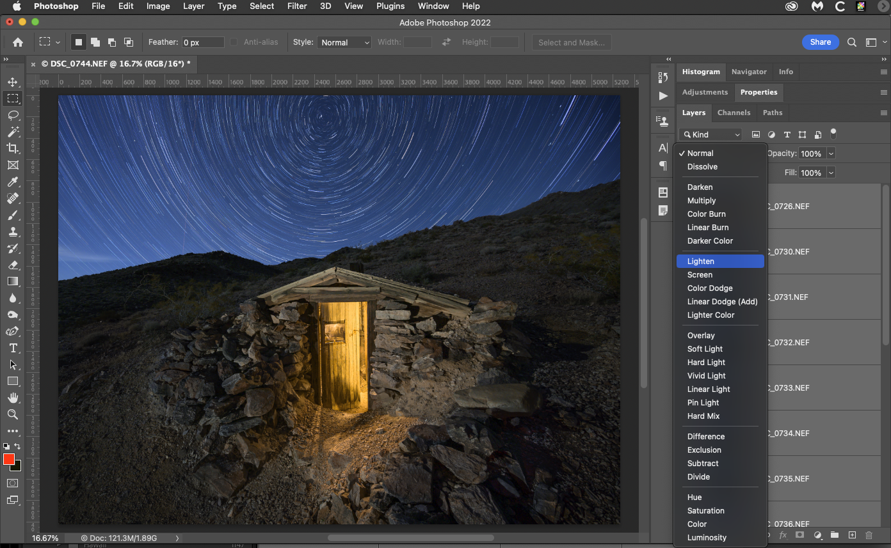The image size is (891, 548).
Task: Open the Opacity dropdown
Action: [x=831, y=153]
